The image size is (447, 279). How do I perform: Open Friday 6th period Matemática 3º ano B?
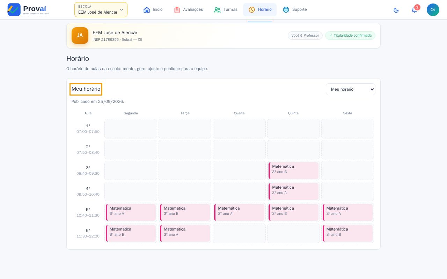pos(348,233)
